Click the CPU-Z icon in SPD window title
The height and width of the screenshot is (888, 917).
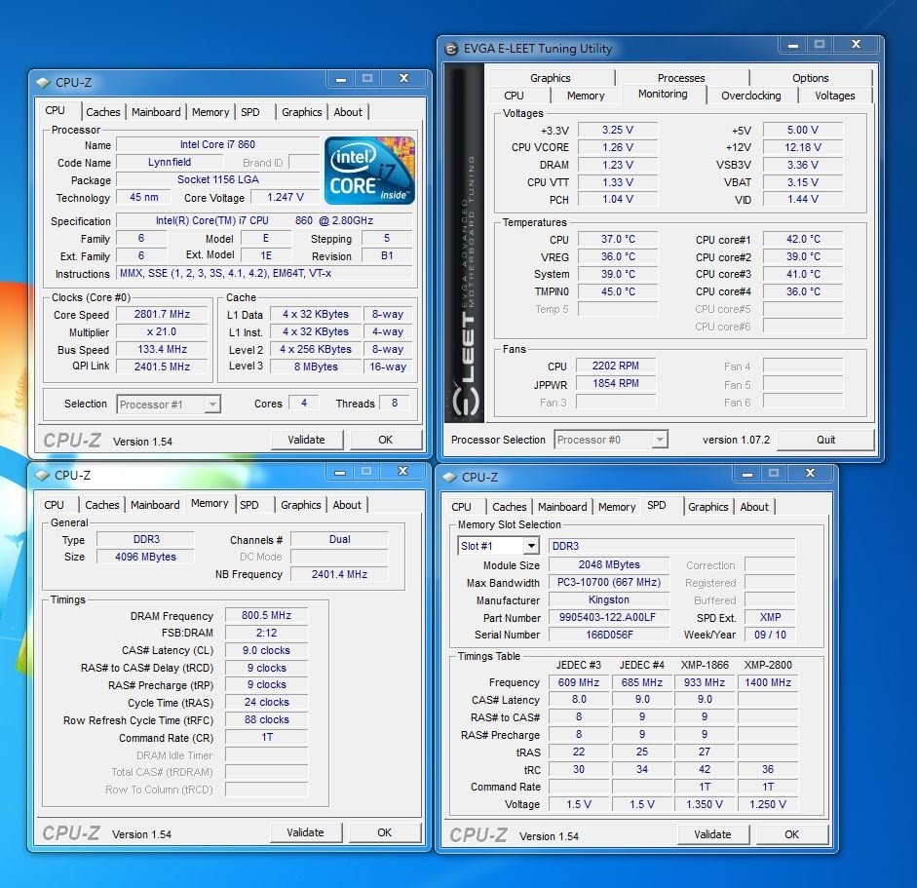click(x=449, y=478)
